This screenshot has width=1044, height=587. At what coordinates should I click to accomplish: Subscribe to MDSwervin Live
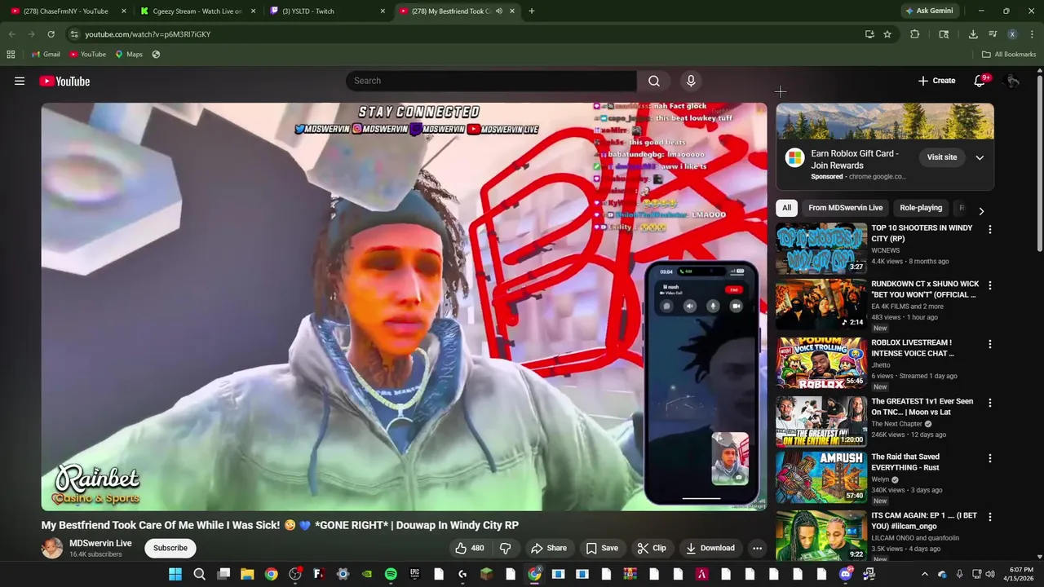point(170,548)
